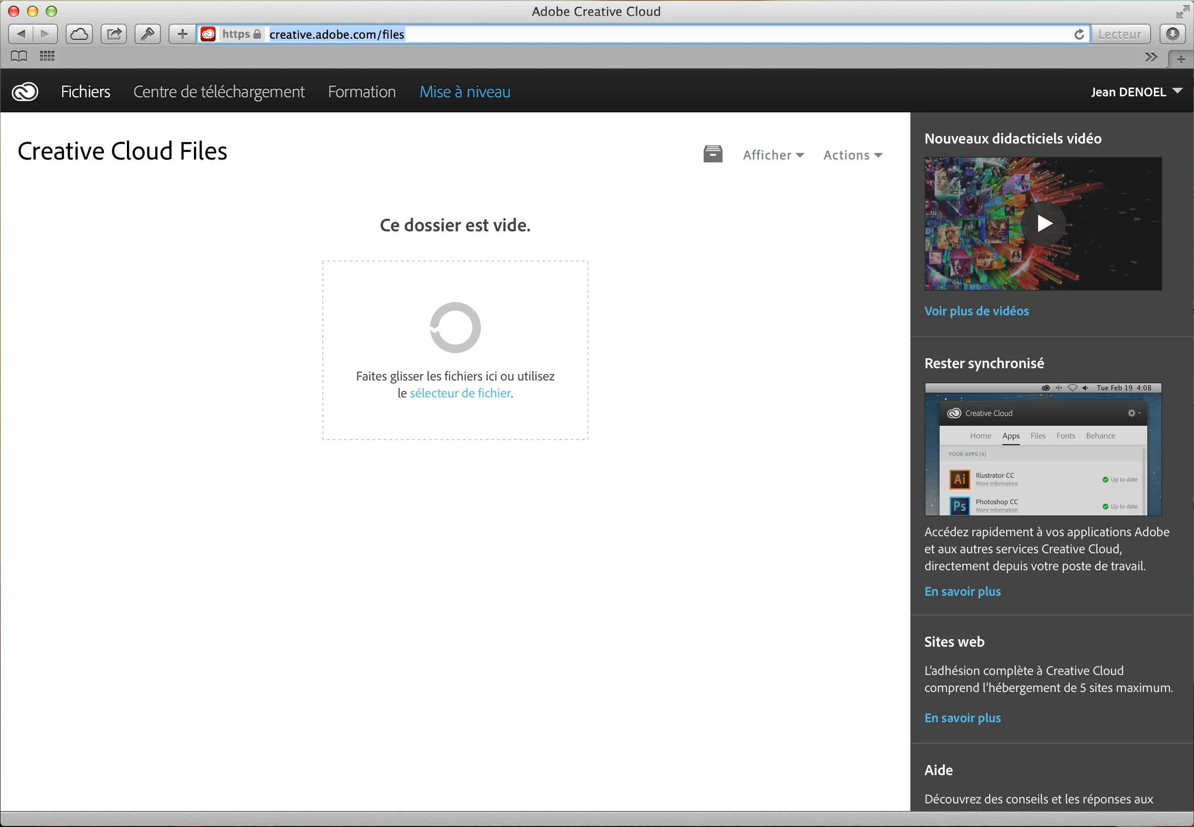
Task: Open Voir plus de vidéos link
Action: [x=976, y=311]
